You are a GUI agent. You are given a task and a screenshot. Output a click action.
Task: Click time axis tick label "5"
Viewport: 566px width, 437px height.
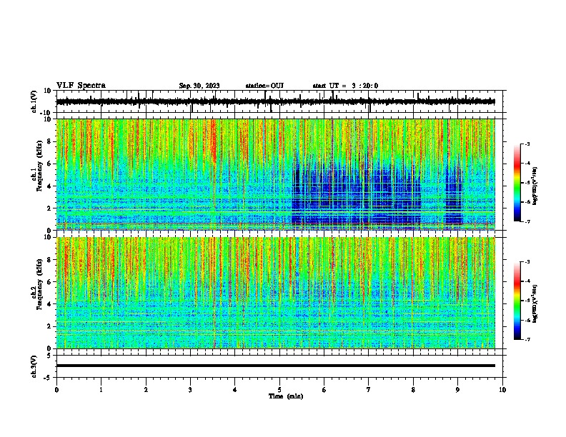click(279, 390)
